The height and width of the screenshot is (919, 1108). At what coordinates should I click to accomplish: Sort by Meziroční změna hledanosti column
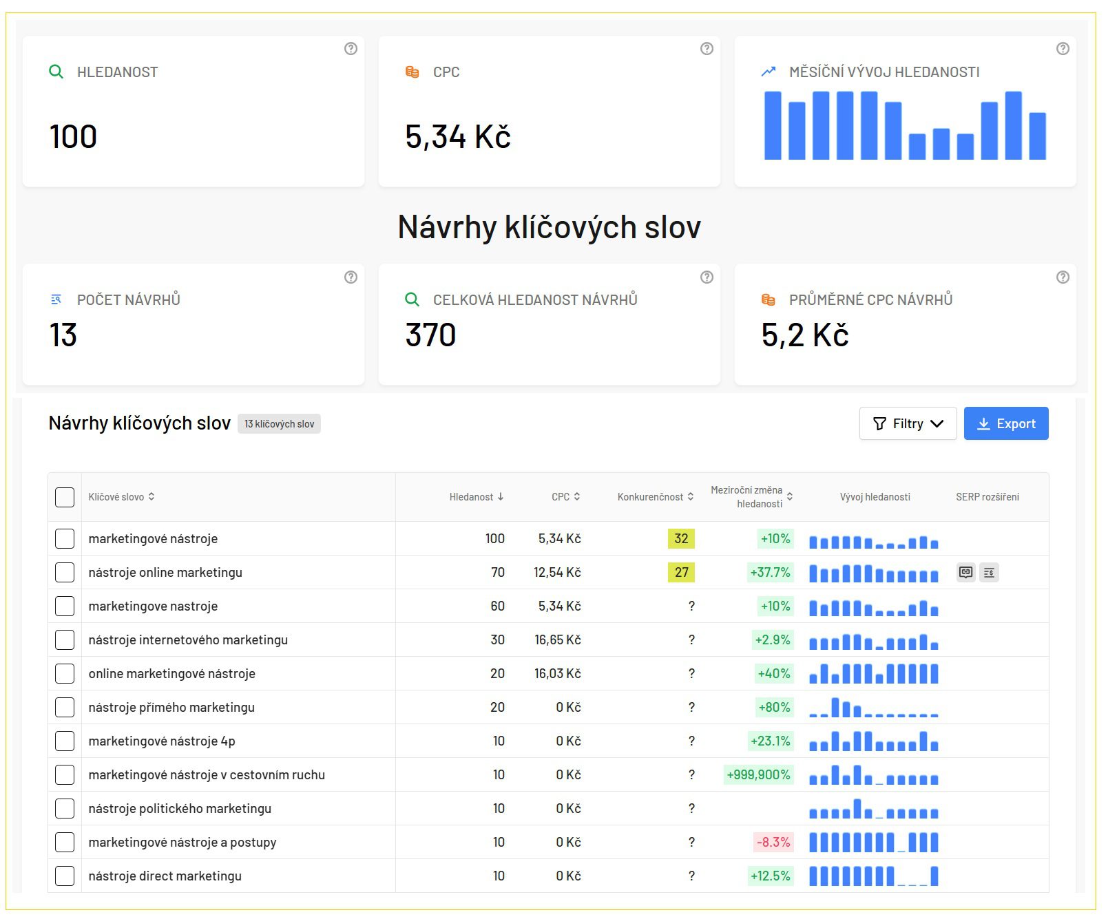(x=751, y=497)
